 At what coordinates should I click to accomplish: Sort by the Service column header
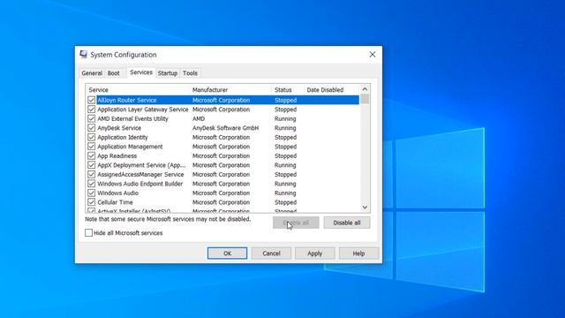click(138, 90)
